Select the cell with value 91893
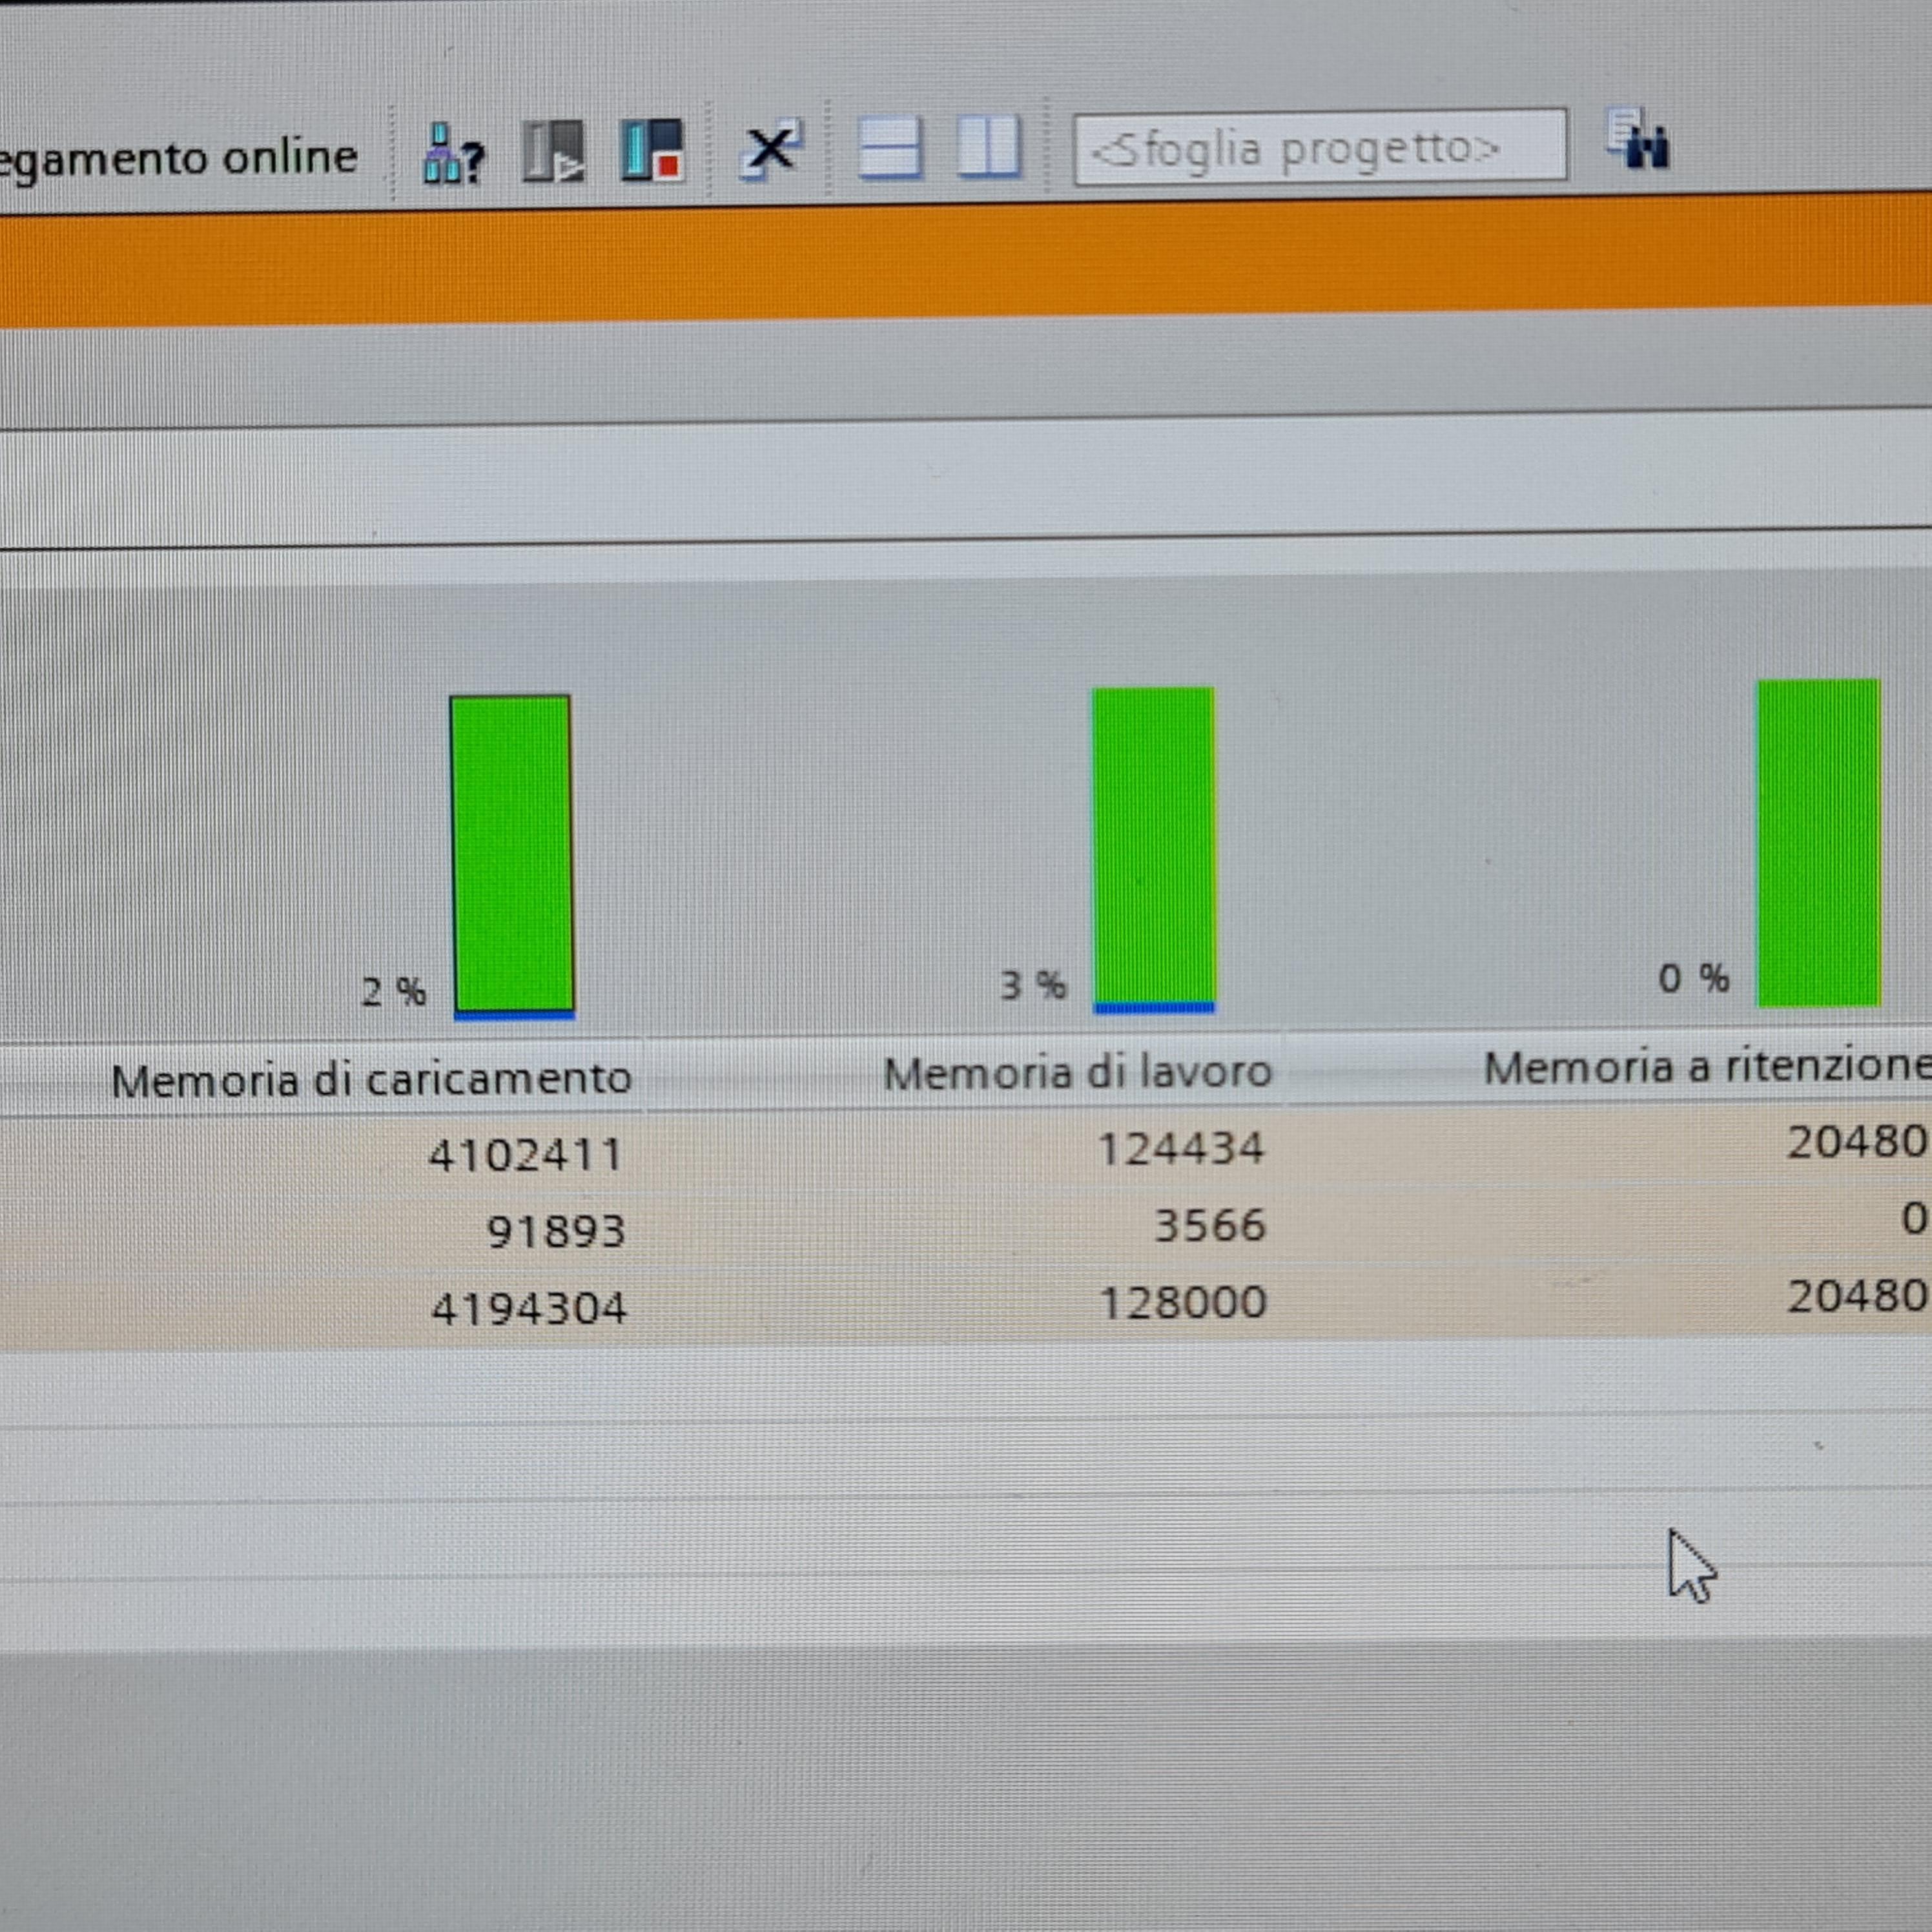The height and width of the screenshot is (1932, 1932). 556,1231
